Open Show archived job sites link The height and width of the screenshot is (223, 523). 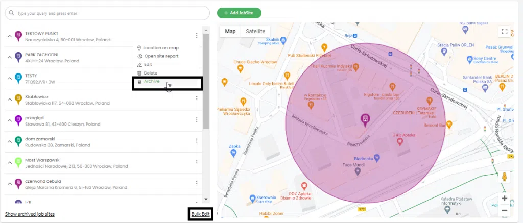(x=30, y=214)
